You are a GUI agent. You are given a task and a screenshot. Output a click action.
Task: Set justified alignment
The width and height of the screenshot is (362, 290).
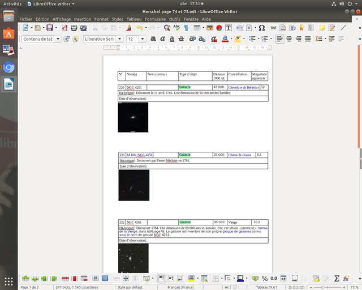[308, 39]
